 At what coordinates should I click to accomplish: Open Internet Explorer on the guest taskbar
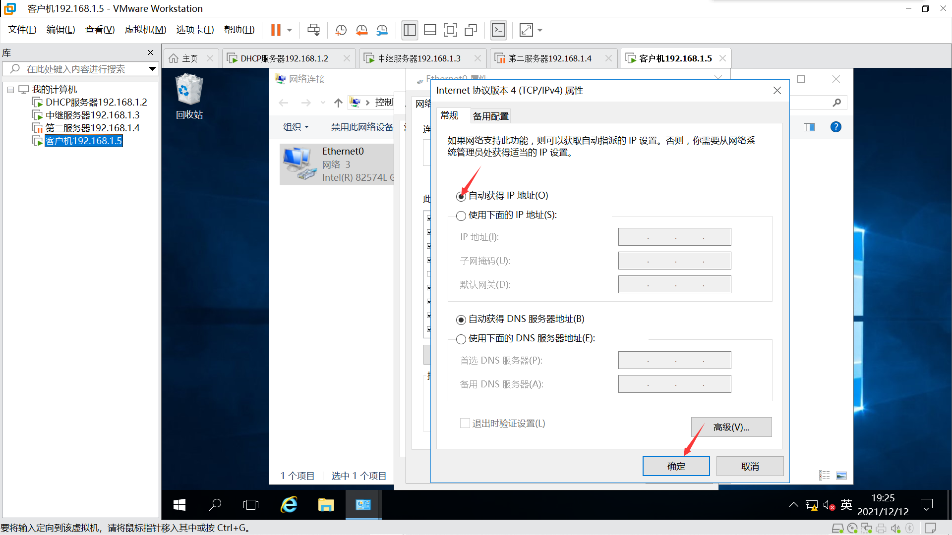click(289, 505)
